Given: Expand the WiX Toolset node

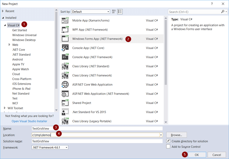Looking at the screenshot, I should (5, 108).
